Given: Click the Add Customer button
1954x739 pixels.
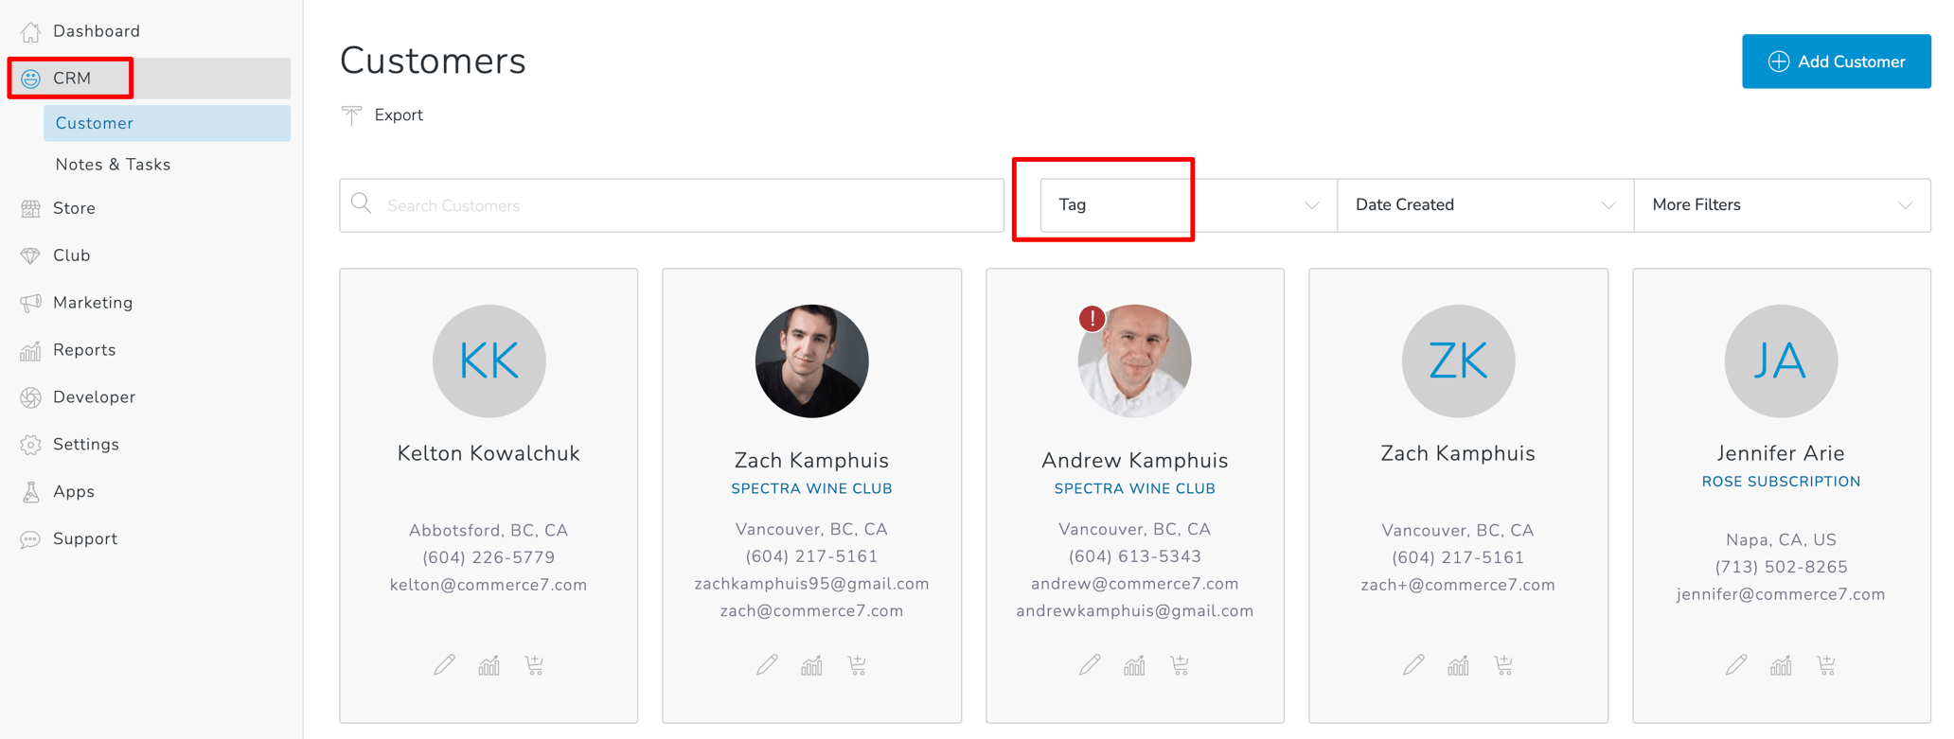Looking at the screenshot, I should pos(1836,61).
